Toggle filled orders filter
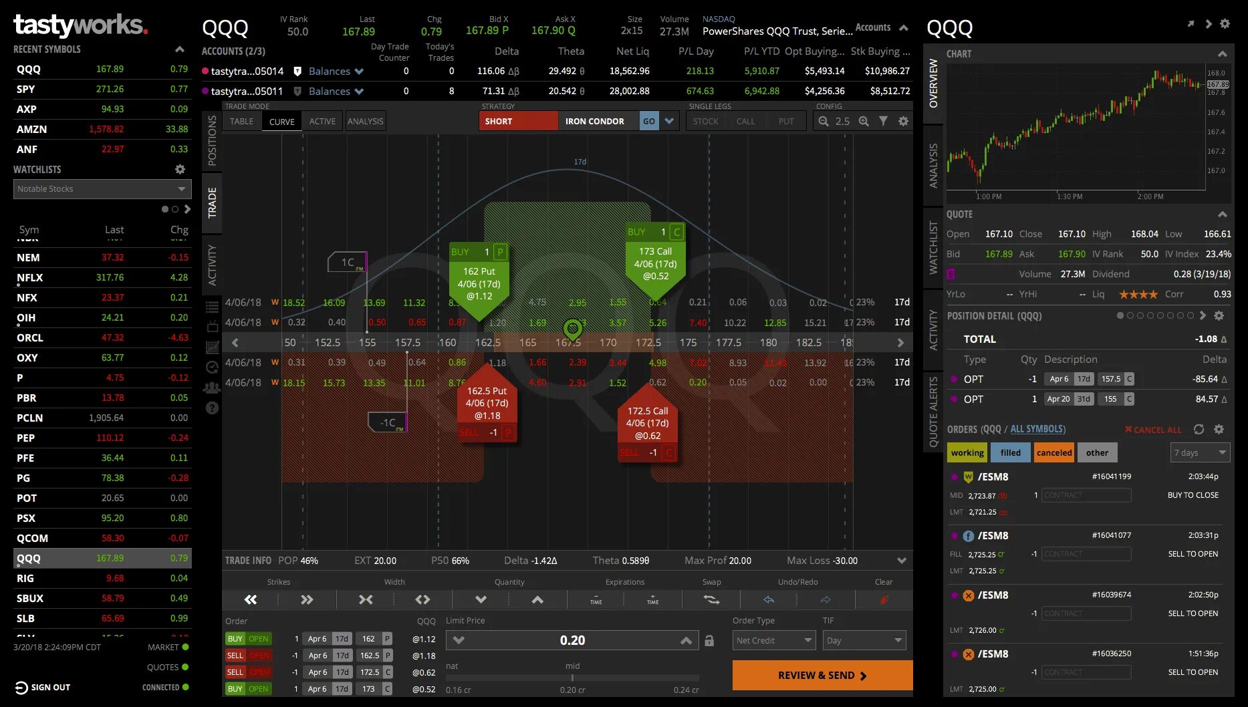1248x707 pixels. [x=1011, y=452]
